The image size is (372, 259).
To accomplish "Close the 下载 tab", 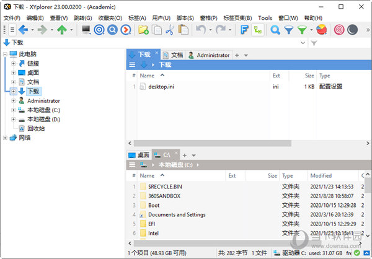I will 157,53.
